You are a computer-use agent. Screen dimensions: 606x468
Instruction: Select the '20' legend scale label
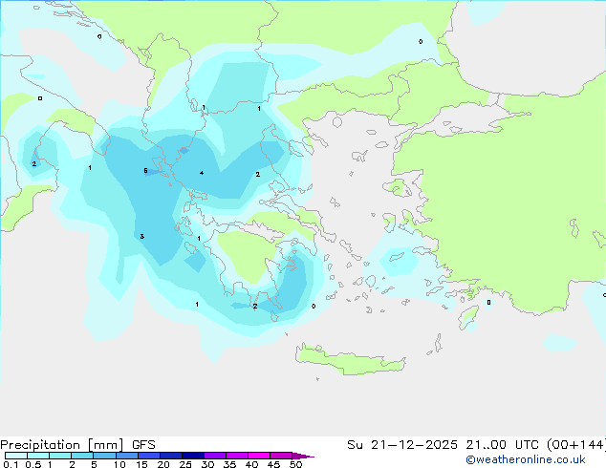coord(163,464)
